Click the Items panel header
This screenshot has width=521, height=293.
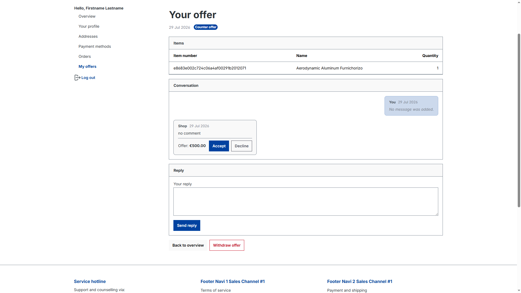tap(306, 43)
